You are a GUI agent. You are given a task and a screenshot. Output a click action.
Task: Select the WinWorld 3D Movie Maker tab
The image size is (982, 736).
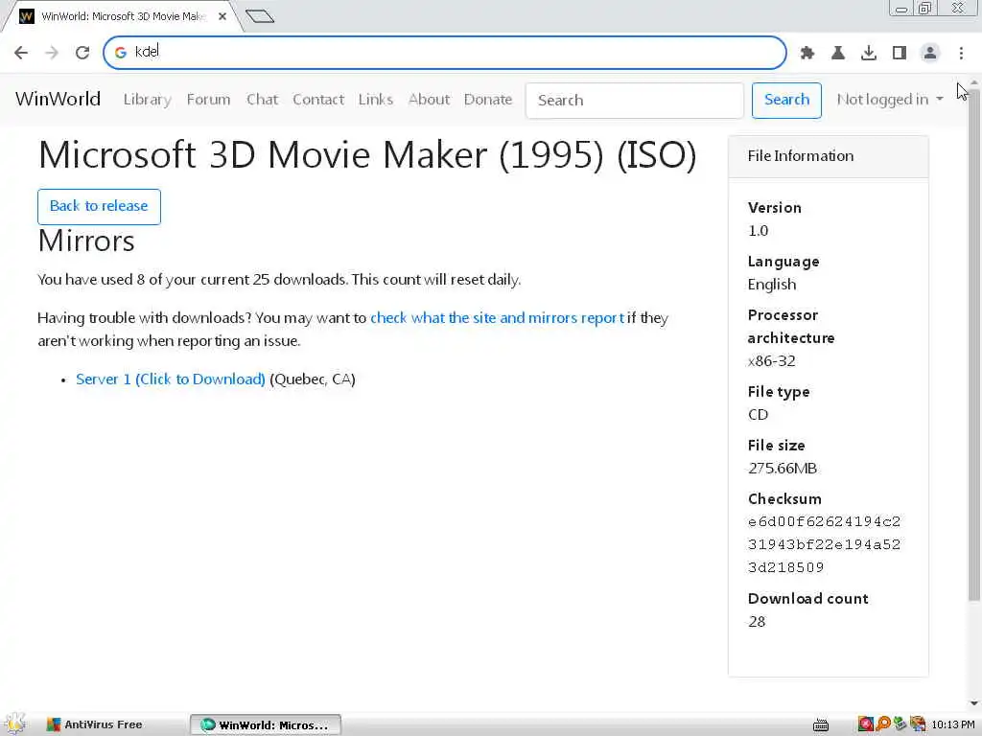tap(122, 16)
